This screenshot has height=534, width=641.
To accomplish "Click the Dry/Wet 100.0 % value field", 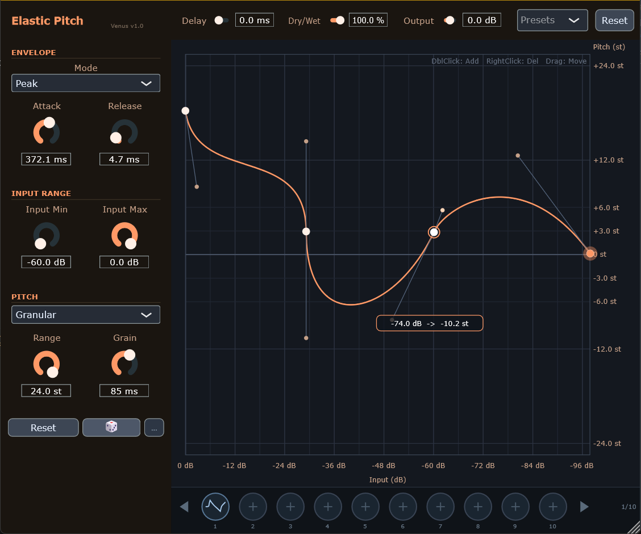I will pos(368,20).
